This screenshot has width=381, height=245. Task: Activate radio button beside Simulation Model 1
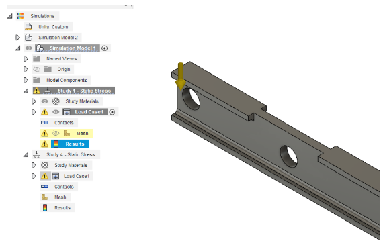tap(104, 48)
